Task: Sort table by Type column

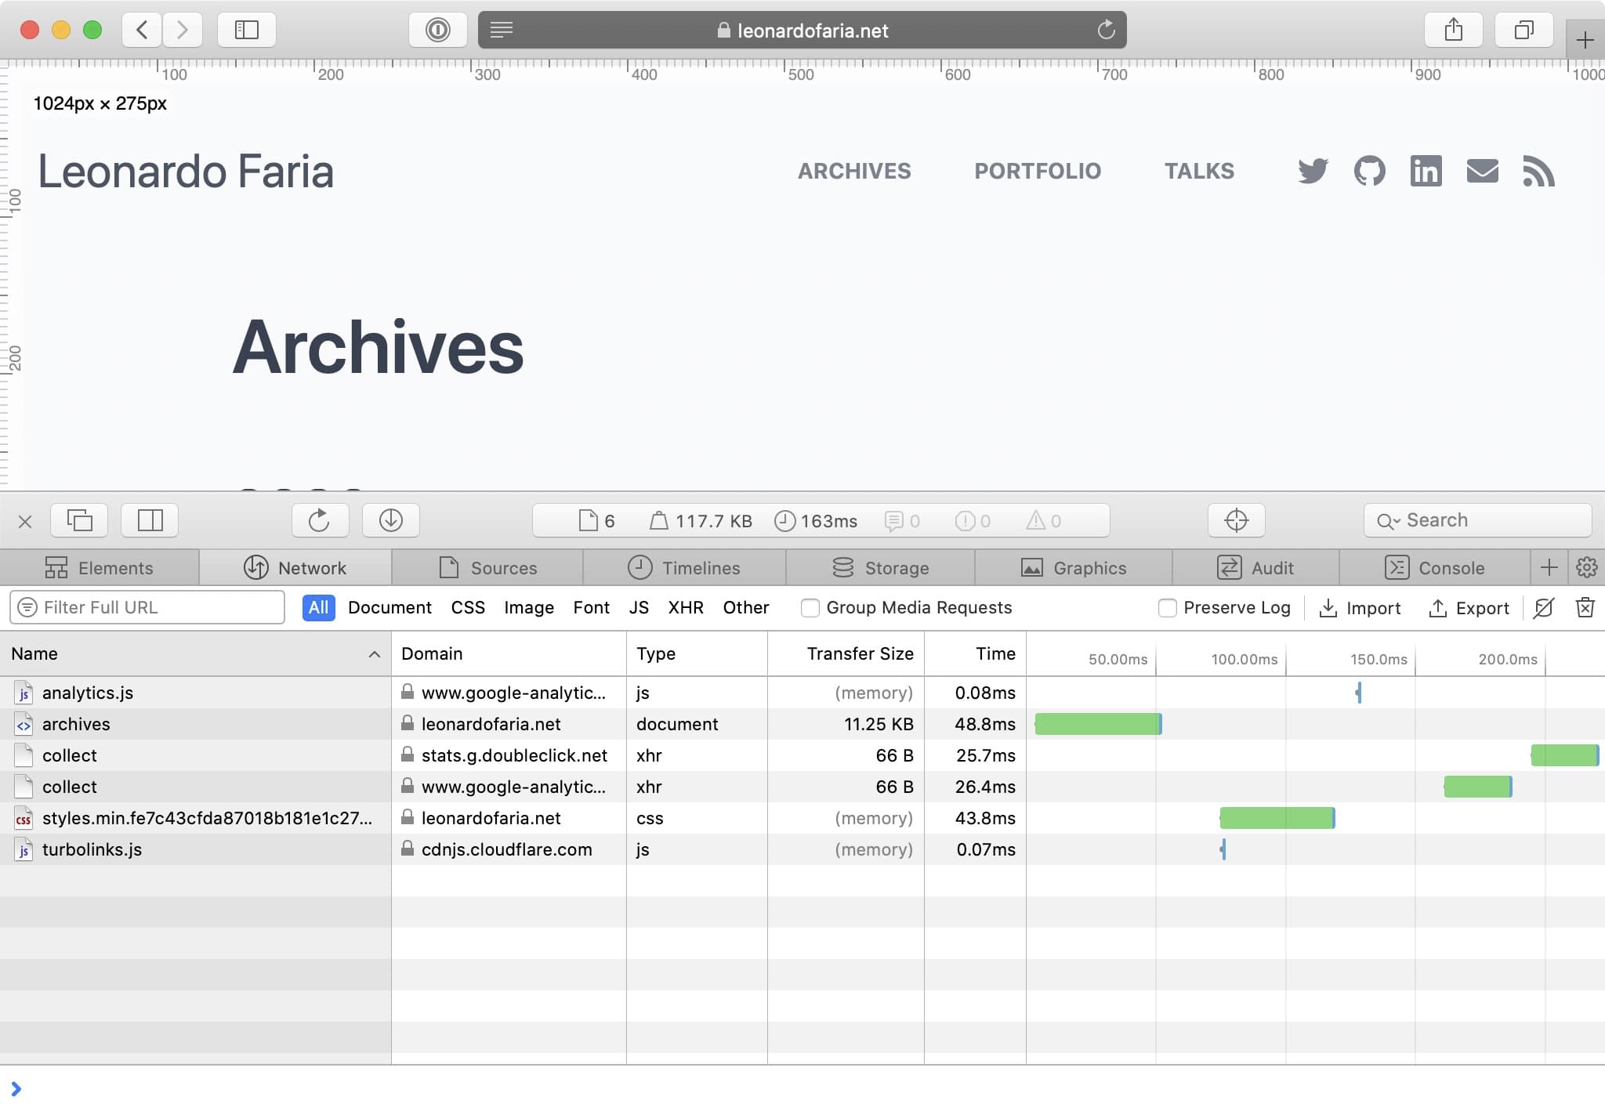Action: click(x=697, y=654)
